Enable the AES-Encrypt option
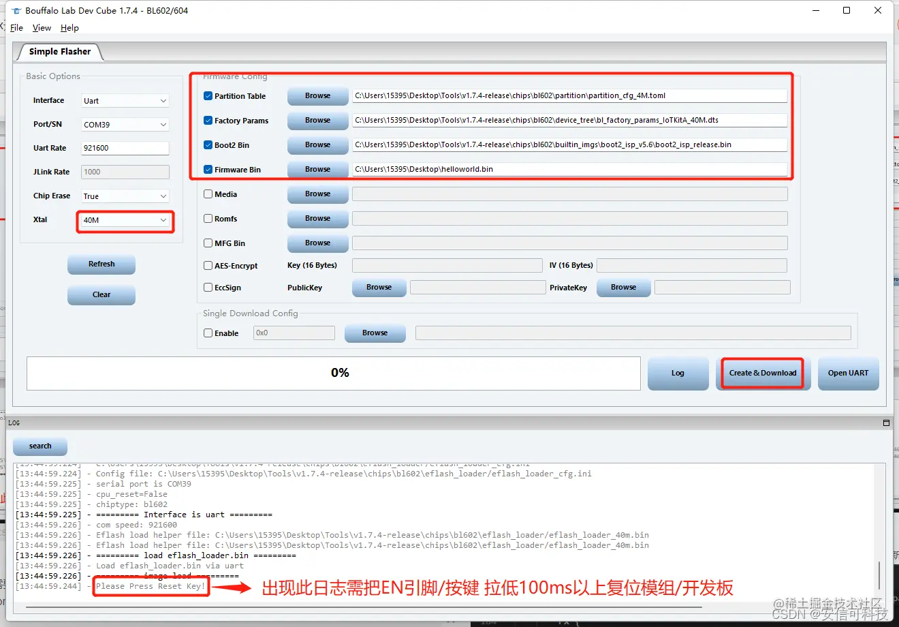This screenshot has height=627, width=899. tap(208, 266)
